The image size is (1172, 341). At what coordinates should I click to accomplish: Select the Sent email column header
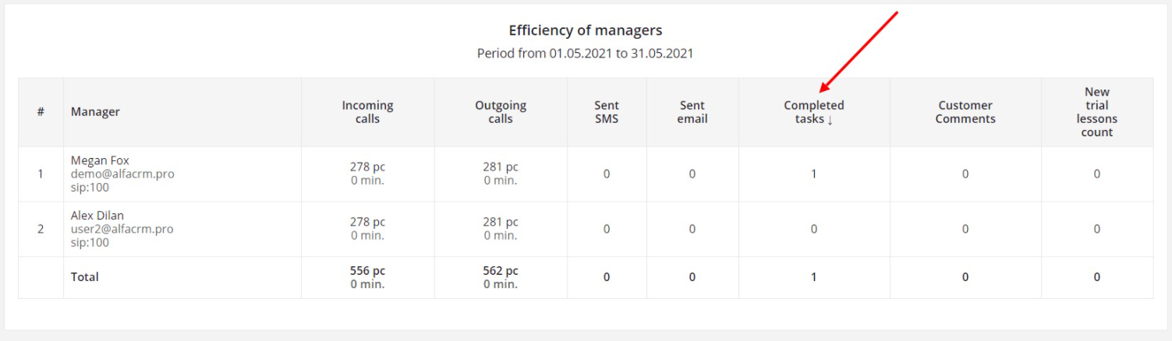[x=692, y=112]
